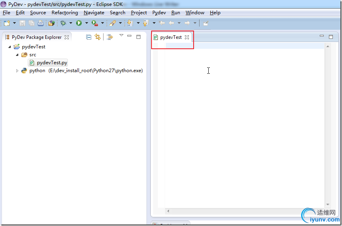This screenshot has width=342, height=226.
Task: Click the green Run button
Action: coord(79,23)
